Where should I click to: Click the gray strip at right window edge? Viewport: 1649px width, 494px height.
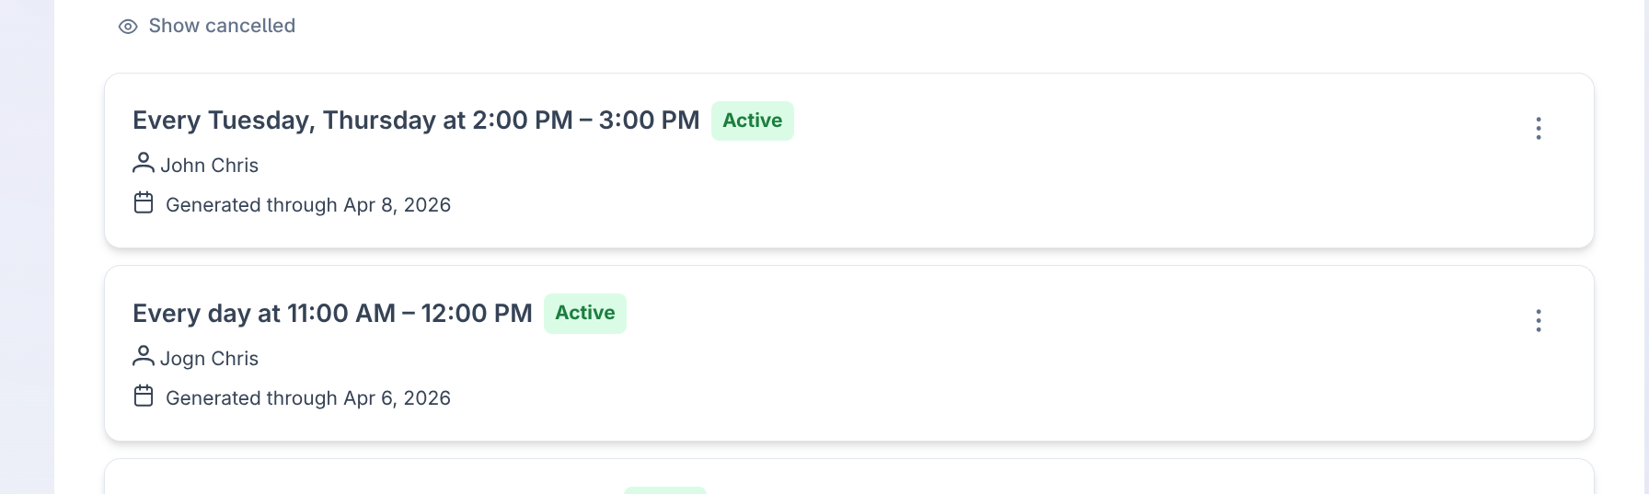click(1645, 247)
